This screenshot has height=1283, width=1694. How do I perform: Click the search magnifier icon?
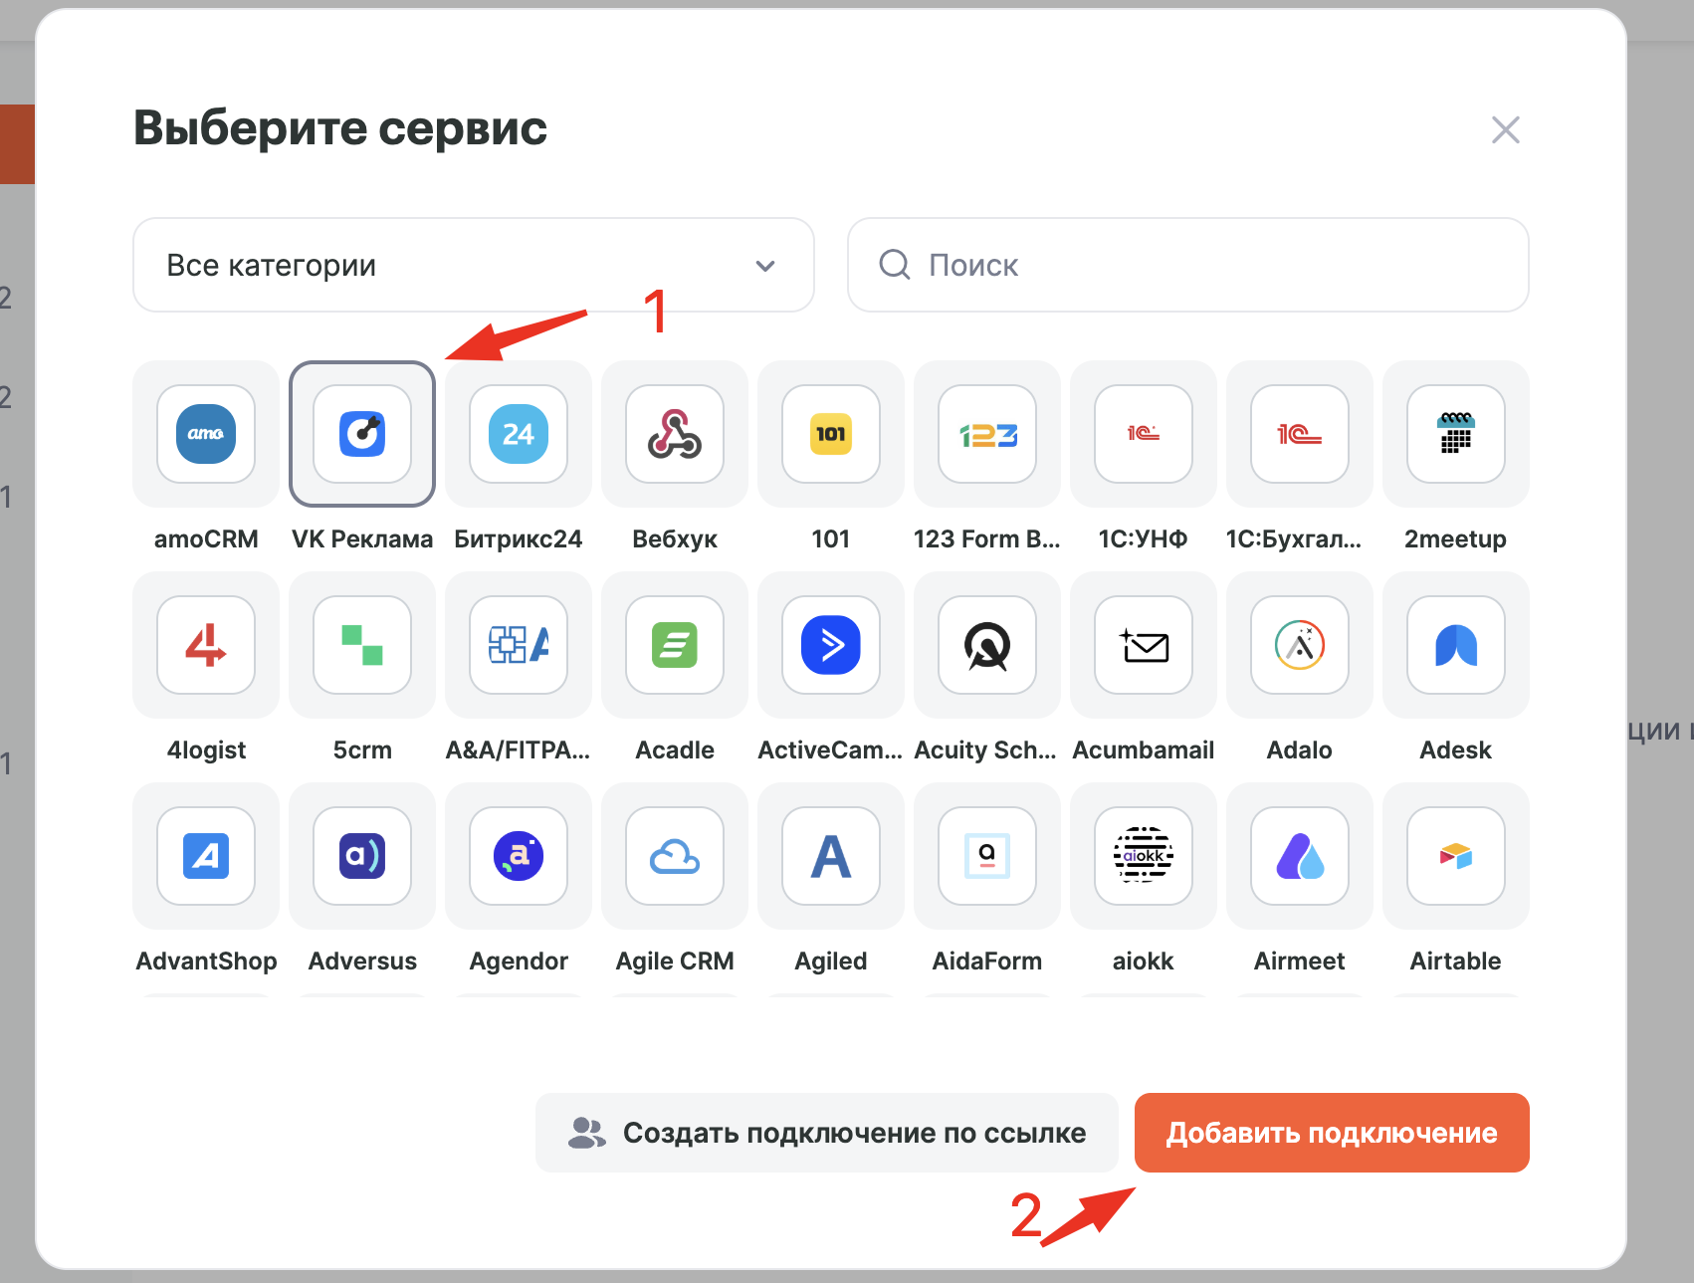(x=895, y=265)
